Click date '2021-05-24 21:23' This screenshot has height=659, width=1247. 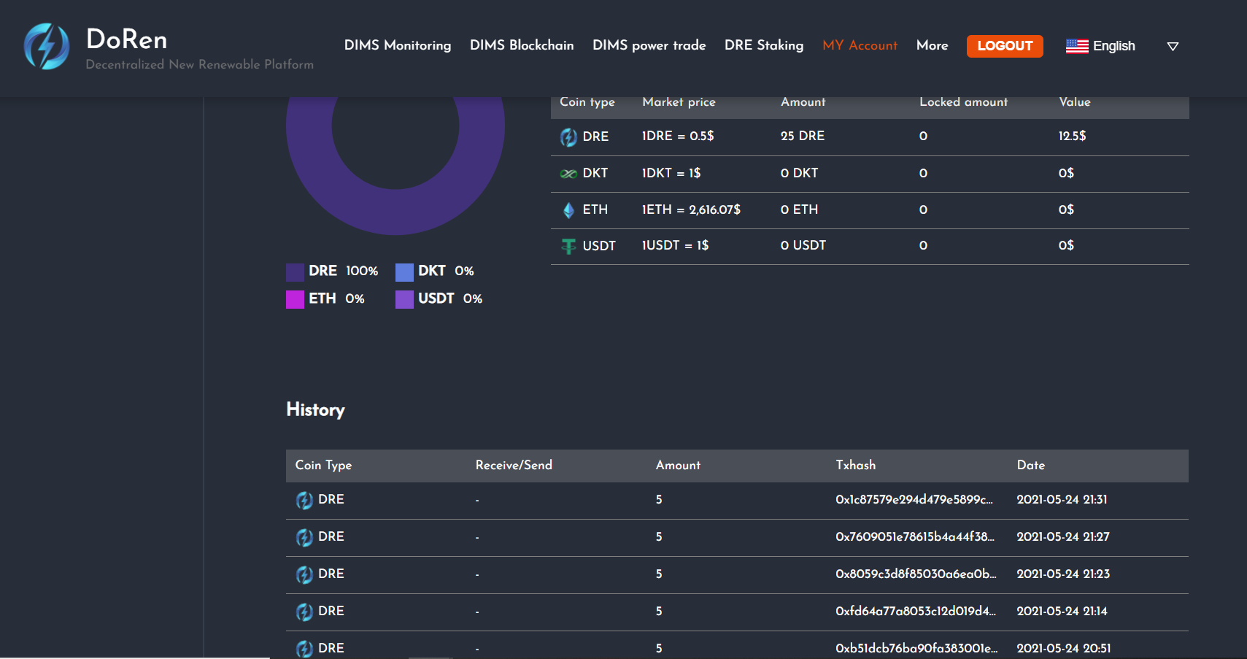(x=1063, y=574)
